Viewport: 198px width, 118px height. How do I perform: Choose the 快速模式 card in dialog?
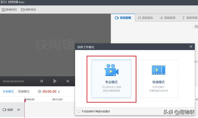tap(158, 78)
